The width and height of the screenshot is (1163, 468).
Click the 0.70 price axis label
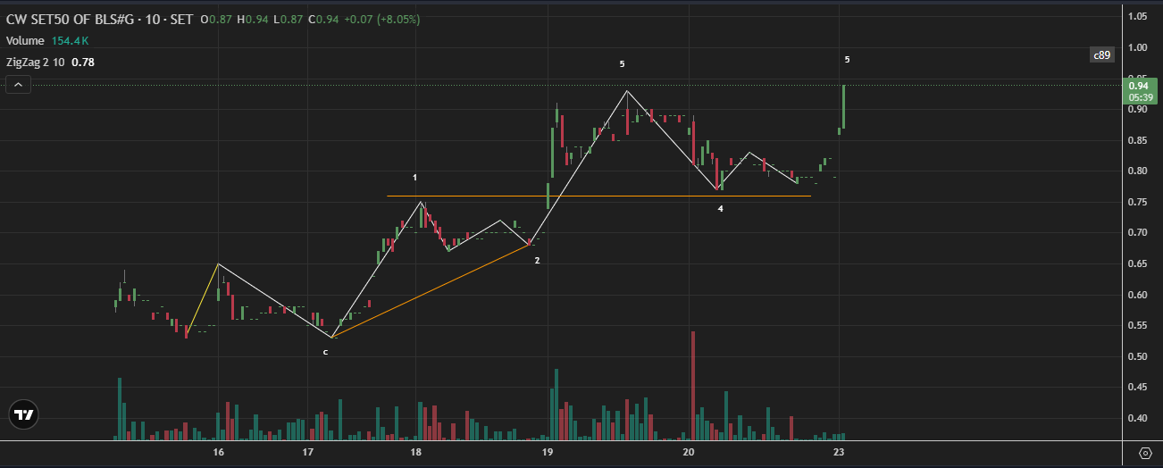1138,233
